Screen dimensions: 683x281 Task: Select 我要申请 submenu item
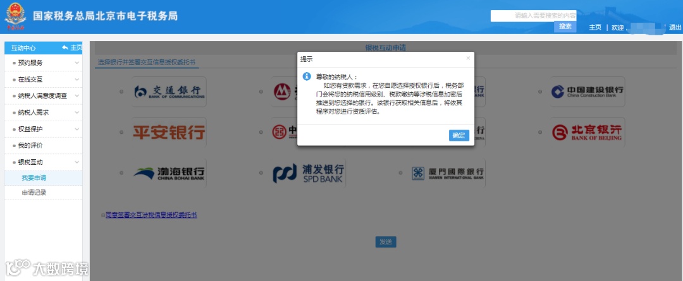pyautogui.click(x=43, y=178)
